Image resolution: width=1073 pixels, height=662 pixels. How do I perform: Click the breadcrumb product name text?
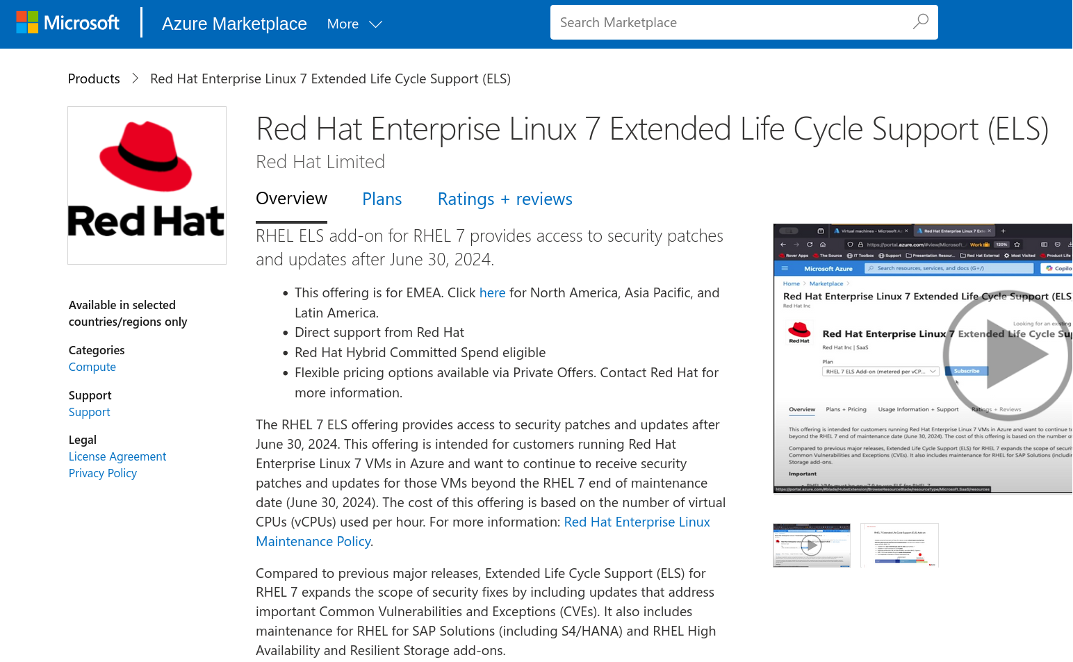click(x=331, y=78)
